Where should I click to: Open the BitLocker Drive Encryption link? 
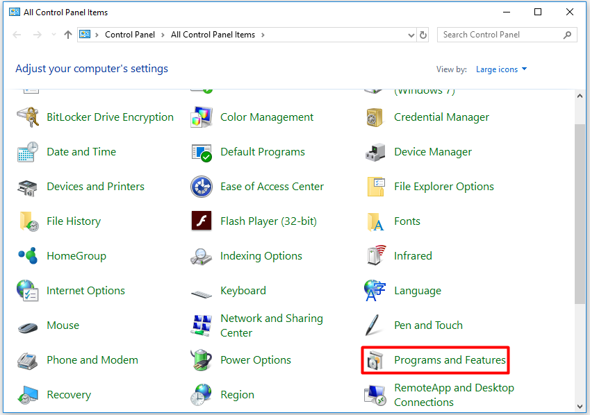110,117
